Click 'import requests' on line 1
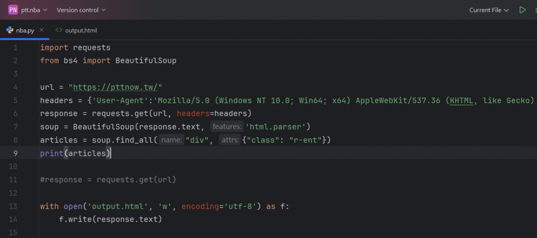The width and height of the screenshot is (537, 238). coord(76,47)
